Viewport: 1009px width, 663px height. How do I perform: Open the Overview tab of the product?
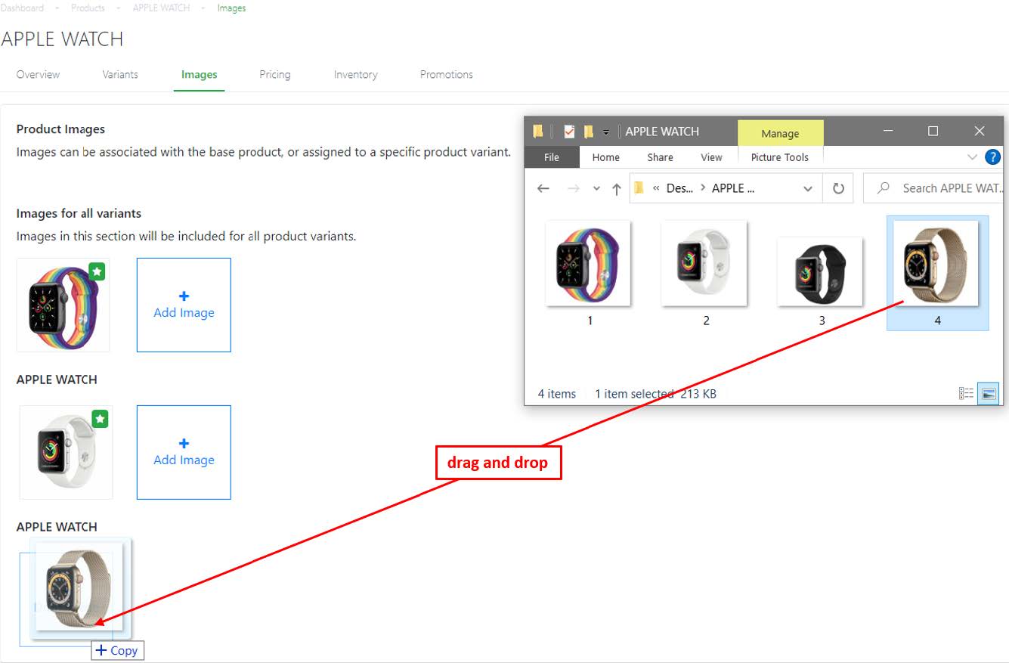38,75
